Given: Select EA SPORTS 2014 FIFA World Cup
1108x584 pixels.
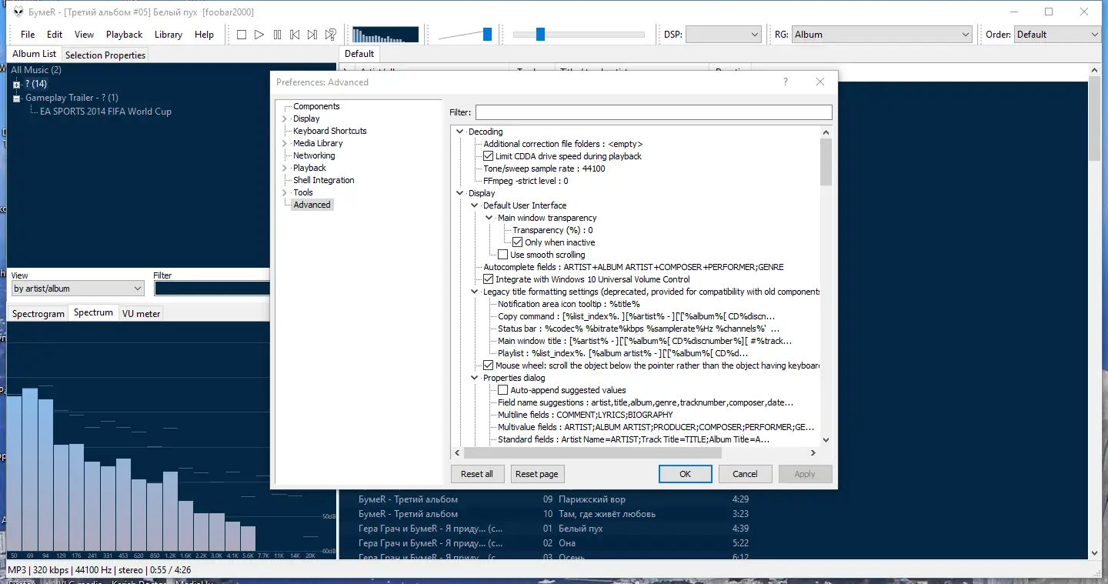Looking at the screenshot, I should click(x=105, y=112).
